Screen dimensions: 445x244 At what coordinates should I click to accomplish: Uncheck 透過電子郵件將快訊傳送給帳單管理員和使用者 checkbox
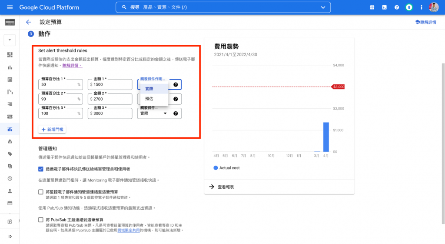[41, 169]
